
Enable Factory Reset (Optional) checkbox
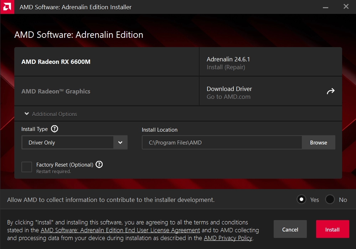pyautogui.click(x=27, y=167)
